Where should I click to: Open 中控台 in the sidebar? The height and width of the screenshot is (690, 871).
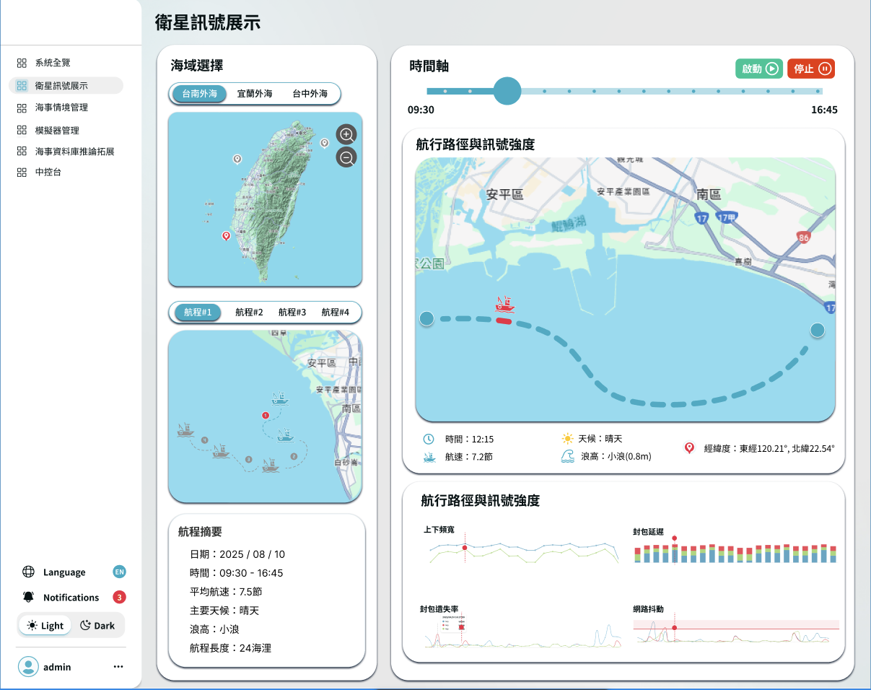click(48, 172)
